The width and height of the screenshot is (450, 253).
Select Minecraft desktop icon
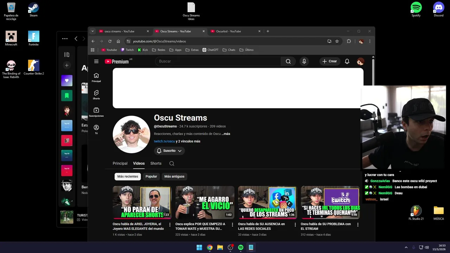coord(11,38)
